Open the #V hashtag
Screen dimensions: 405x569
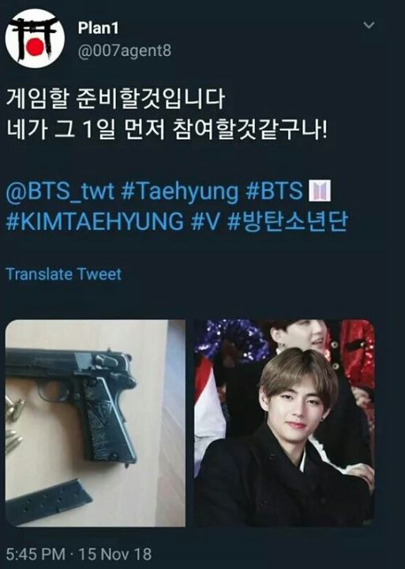click(205, 221)
